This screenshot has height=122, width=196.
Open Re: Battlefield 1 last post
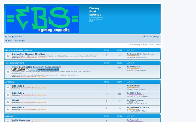coord(133,86)
